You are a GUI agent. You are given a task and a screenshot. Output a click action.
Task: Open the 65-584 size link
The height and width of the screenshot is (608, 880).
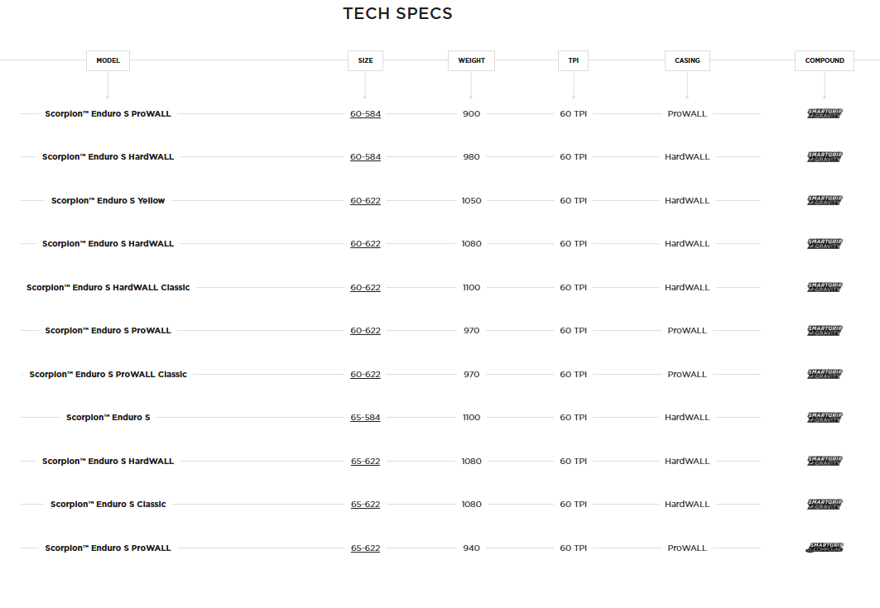(x=365, y=418)
